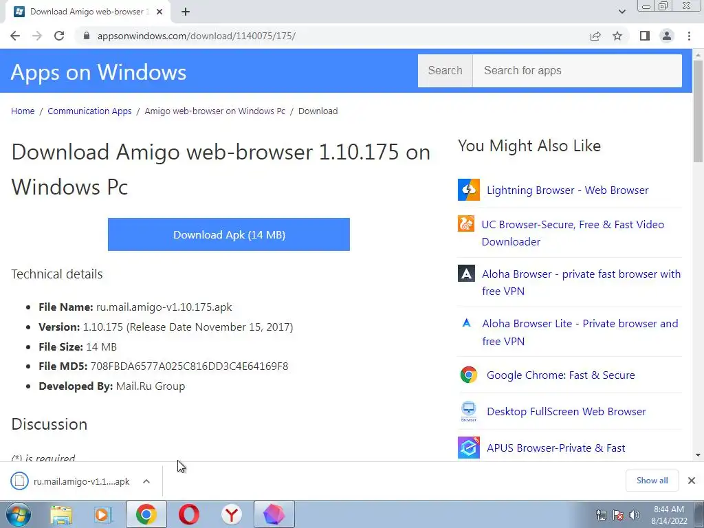Open UC Browser-Secure, Free & Fast link
704x528 pixels.
[x=573, y=233]
